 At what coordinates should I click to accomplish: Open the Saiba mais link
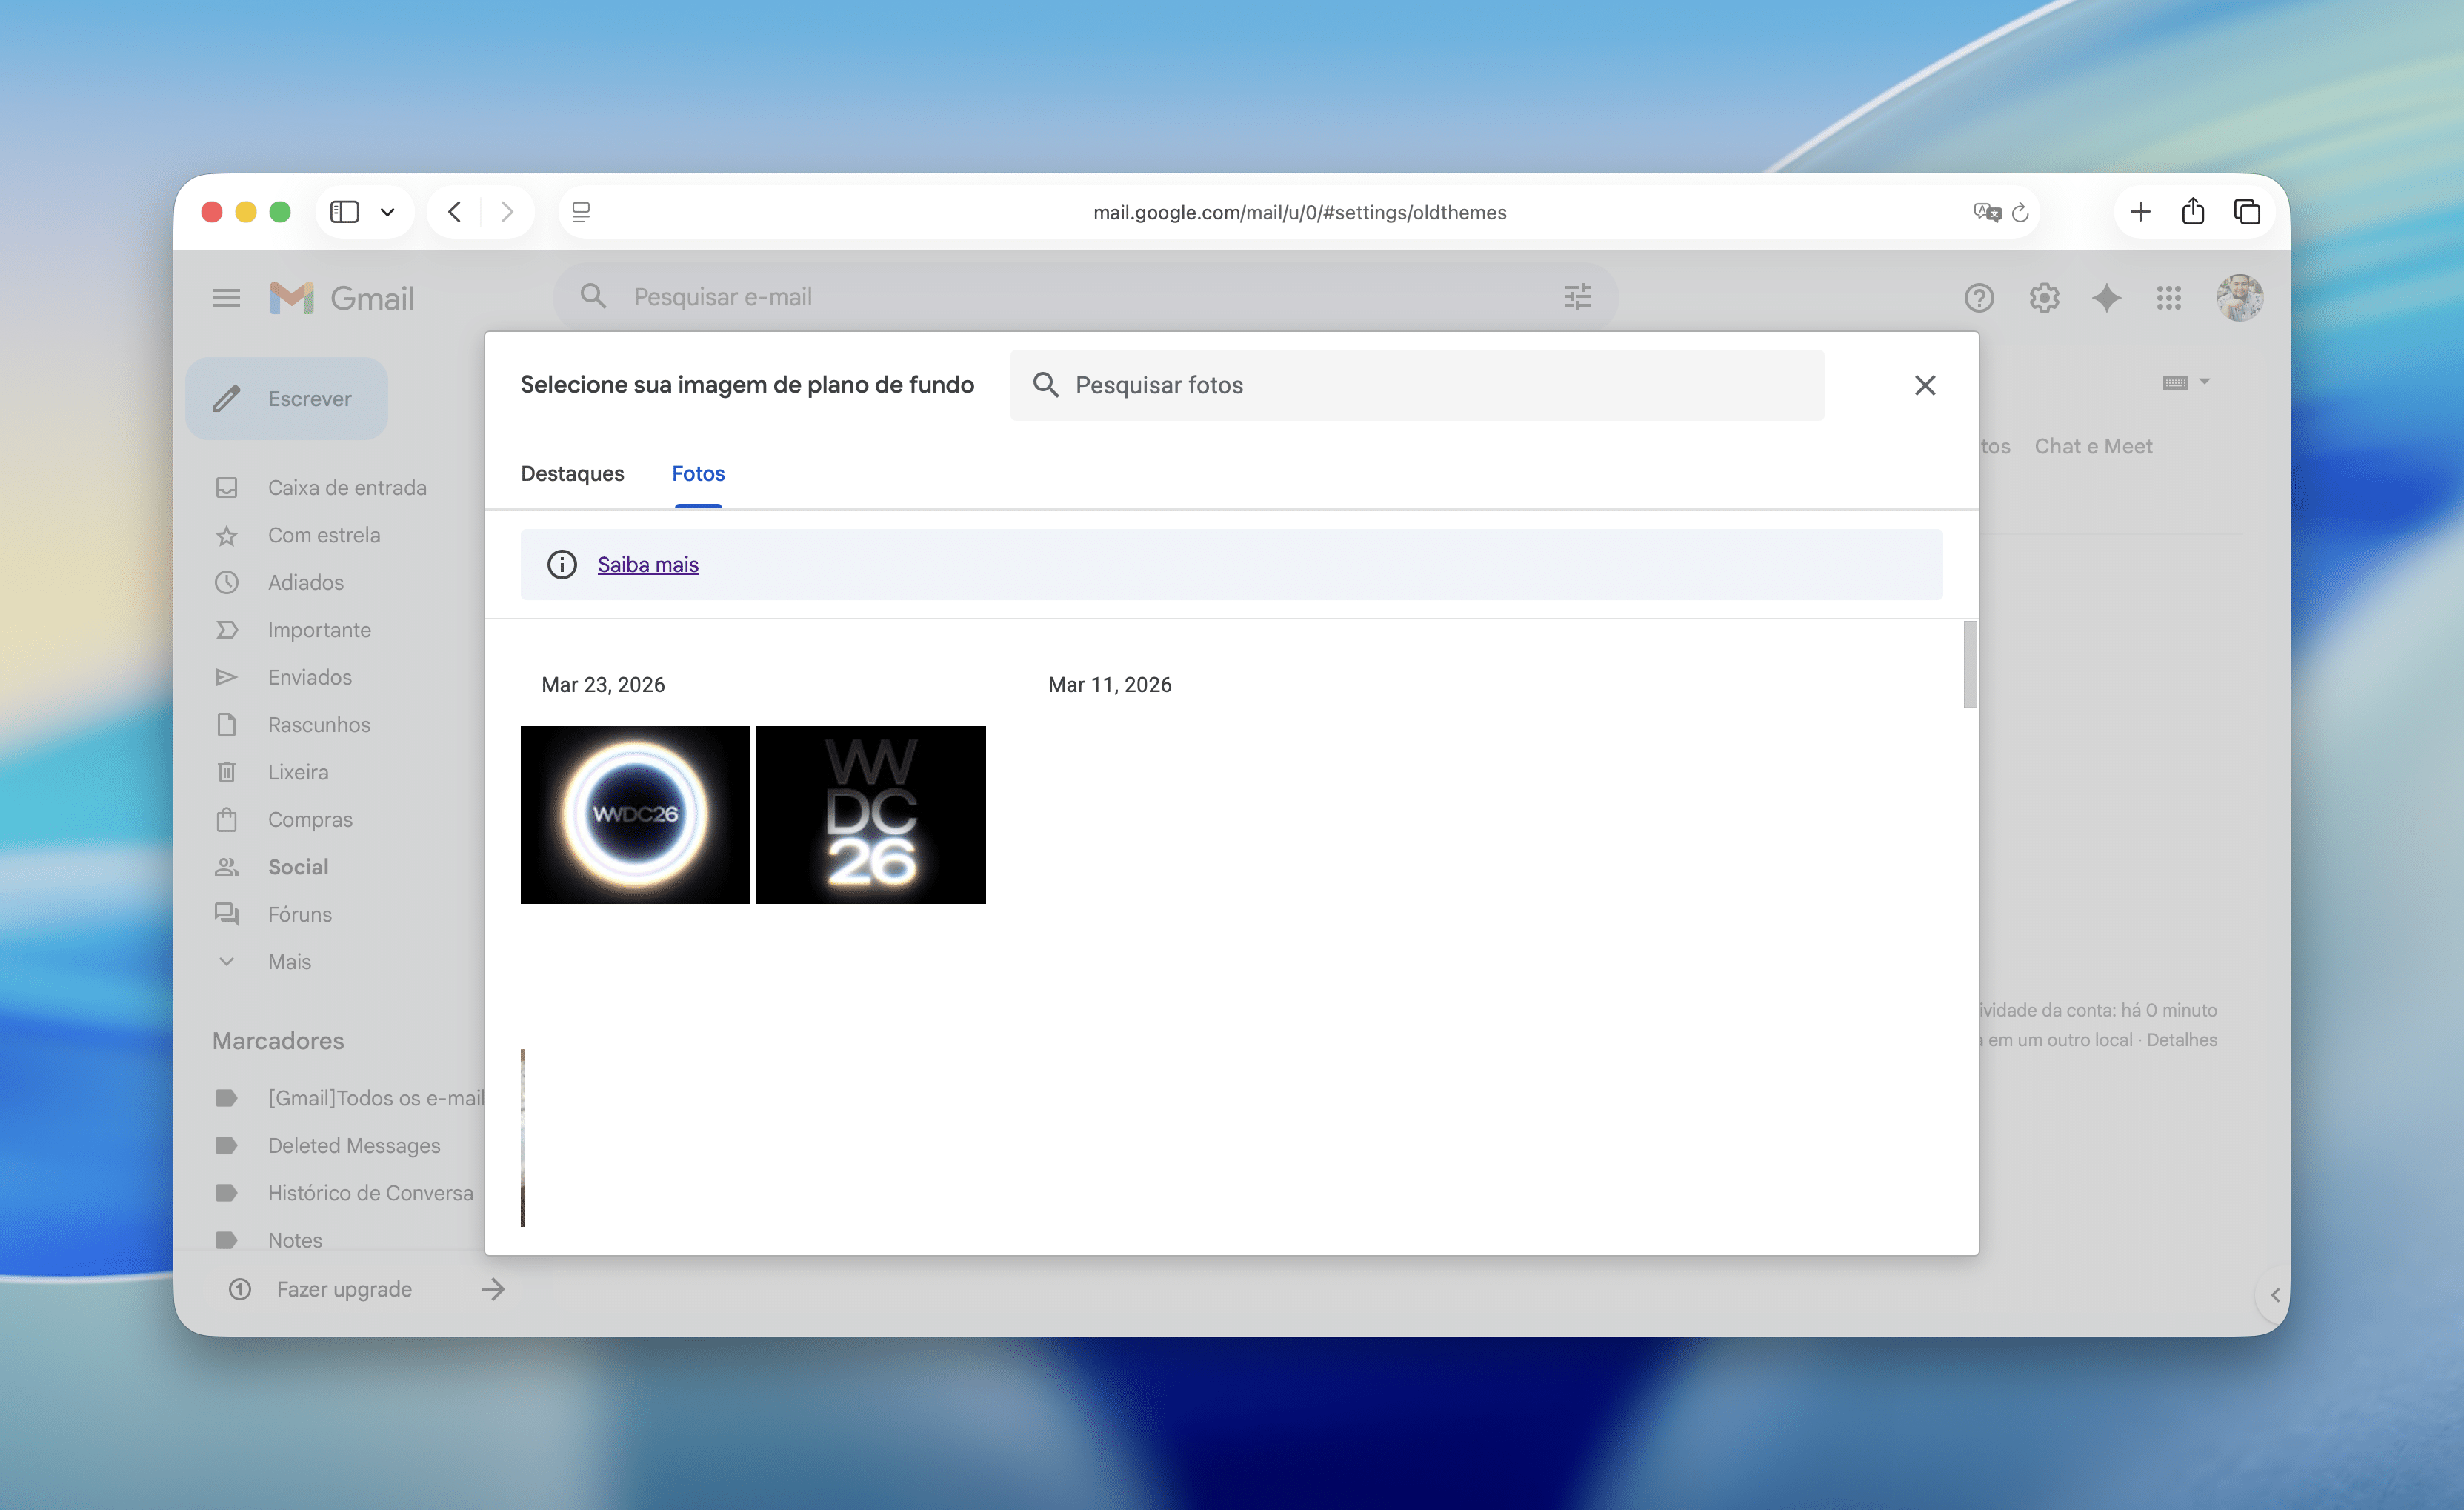tap(648, 564)
